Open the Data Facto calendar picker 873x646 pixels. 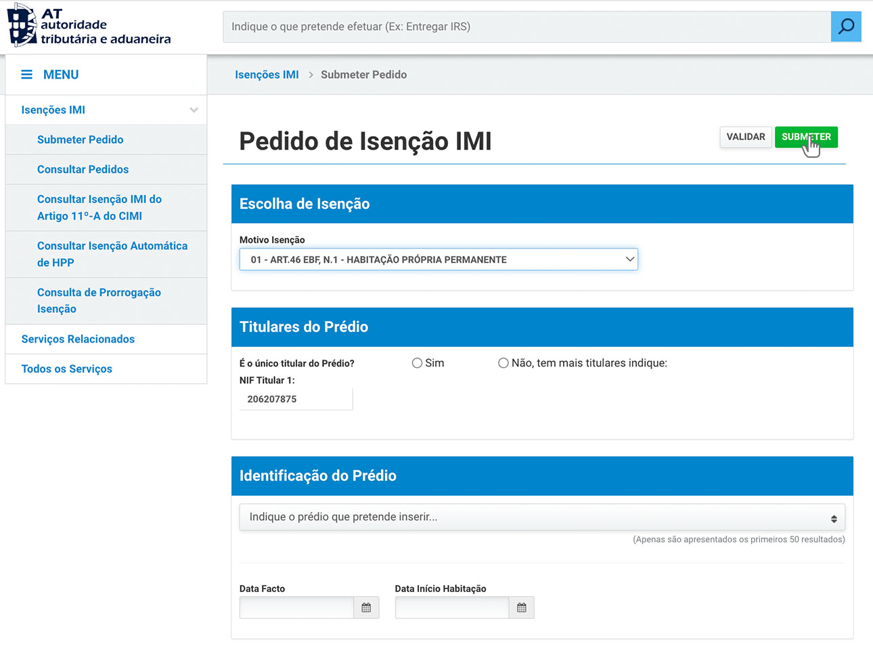tap(366, 607)
